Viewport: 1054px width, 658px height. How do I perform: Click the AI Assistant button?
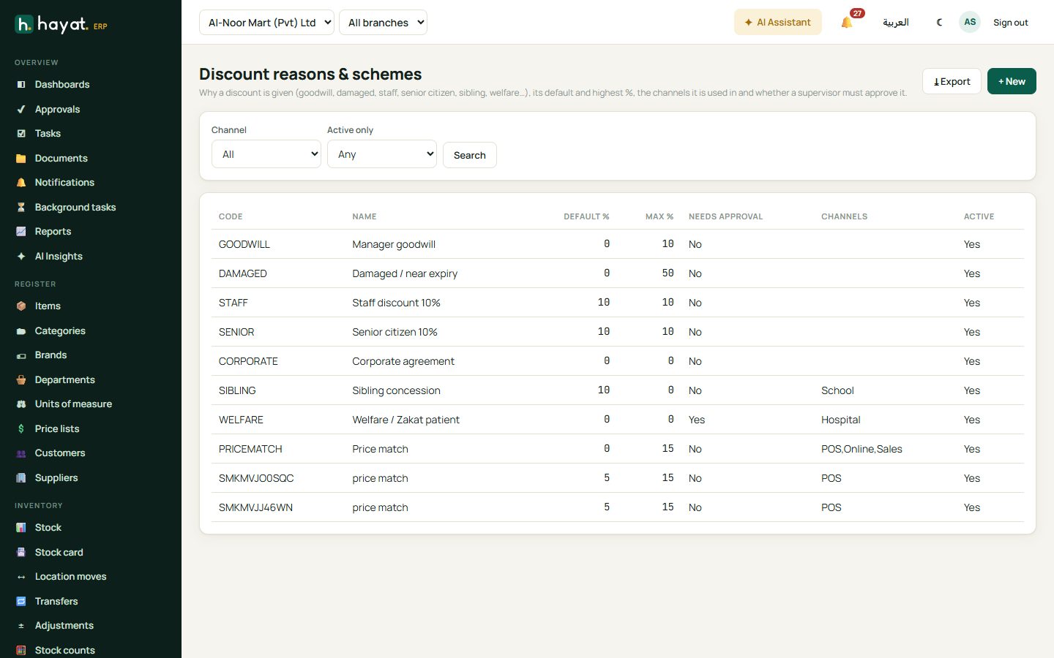778,22
